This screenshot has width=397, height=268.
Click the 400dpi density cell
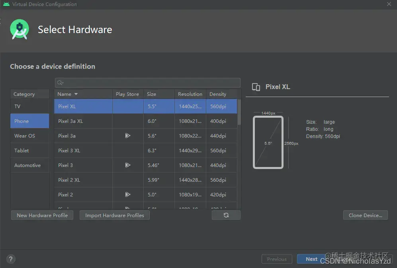point(221,121)
